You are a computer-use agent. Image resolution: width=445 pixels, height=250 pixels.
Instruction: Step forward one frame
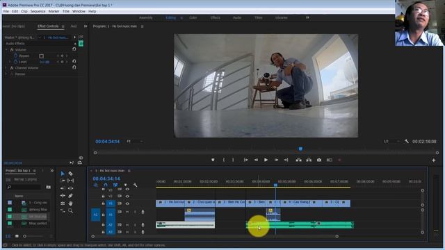[276, 160]
